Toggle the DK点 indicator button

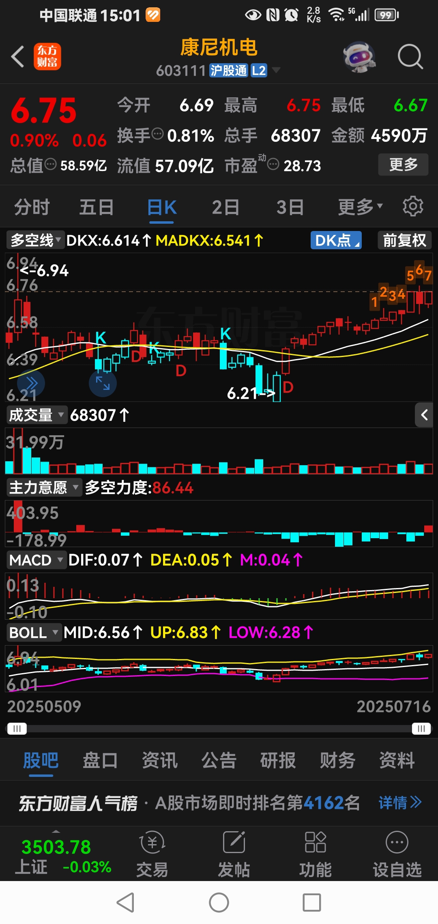click(x=336, y=240)
